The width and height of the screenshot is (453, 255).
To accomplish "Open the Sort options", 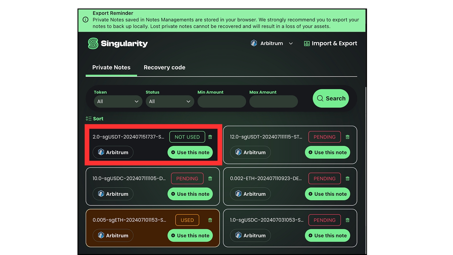I will pos(95,119).
